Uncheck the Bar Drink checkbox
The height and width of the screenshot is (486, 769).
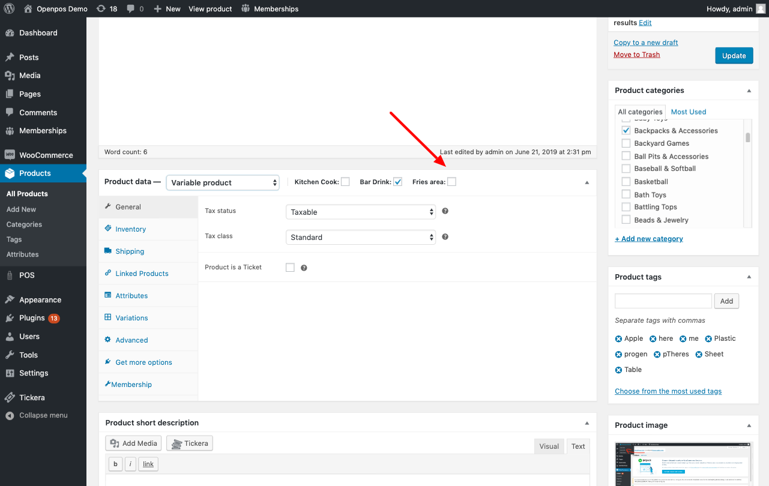(397, 182)
